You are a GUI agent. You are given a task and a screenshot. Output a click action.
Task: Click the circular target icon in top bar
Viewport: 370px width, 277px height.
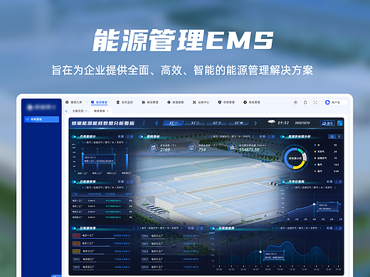pyautogui.click(x=295, y=102)
